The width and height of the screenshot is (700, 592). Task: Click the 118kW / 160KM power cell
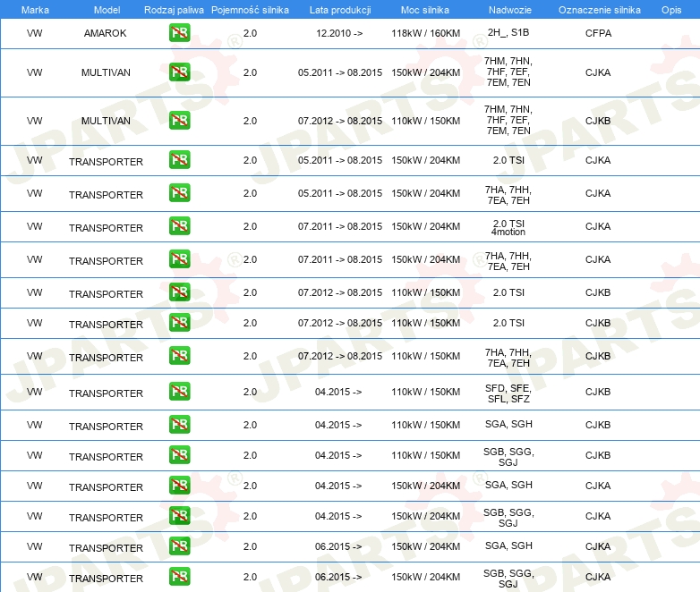425,34
